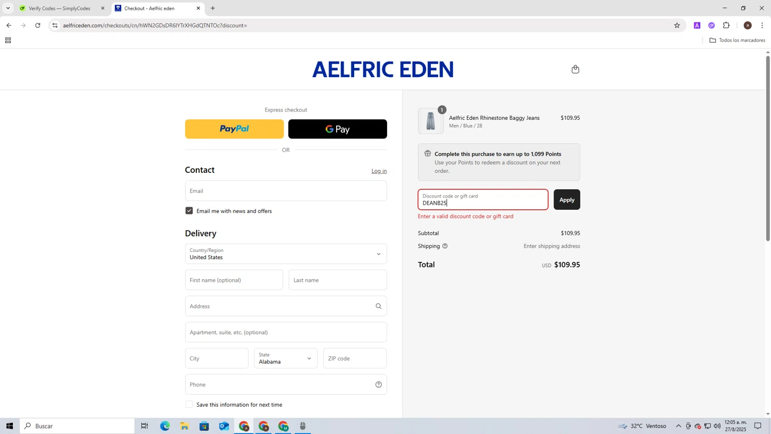The image size is (771, 434).
Task: Switch to Verify Codes — SimplyCodes tab
Action: (x=60, y=8)
